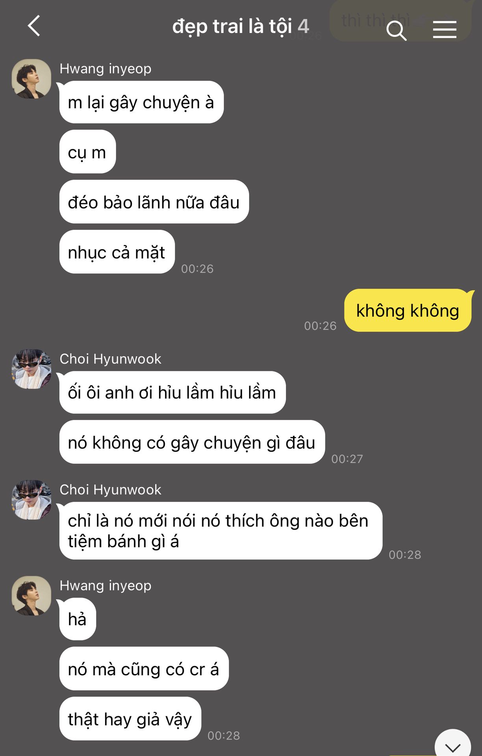Screen dimensions: 482x756
Task: Tap the 'nhục cả mặt' message bubble
Action: [x=117, y=252]
